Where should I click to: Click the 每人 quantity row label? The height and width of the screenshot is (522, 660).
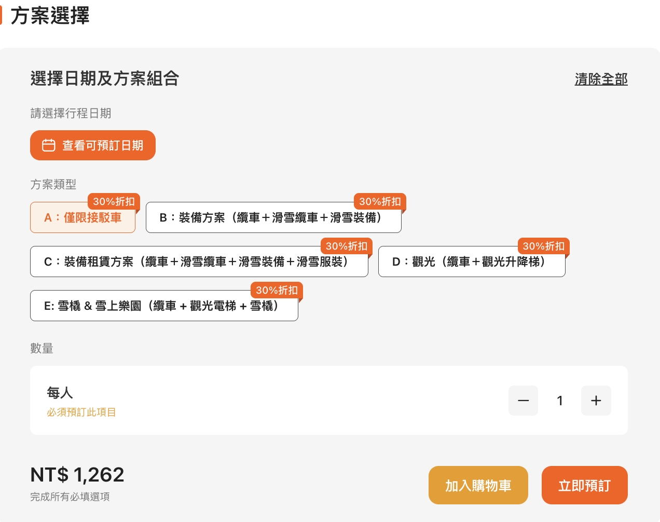click(60, 393)
